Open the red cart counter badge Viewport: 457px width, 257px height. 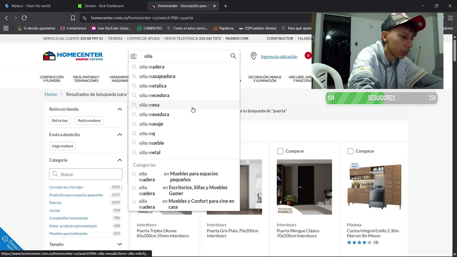coord(308,55)
